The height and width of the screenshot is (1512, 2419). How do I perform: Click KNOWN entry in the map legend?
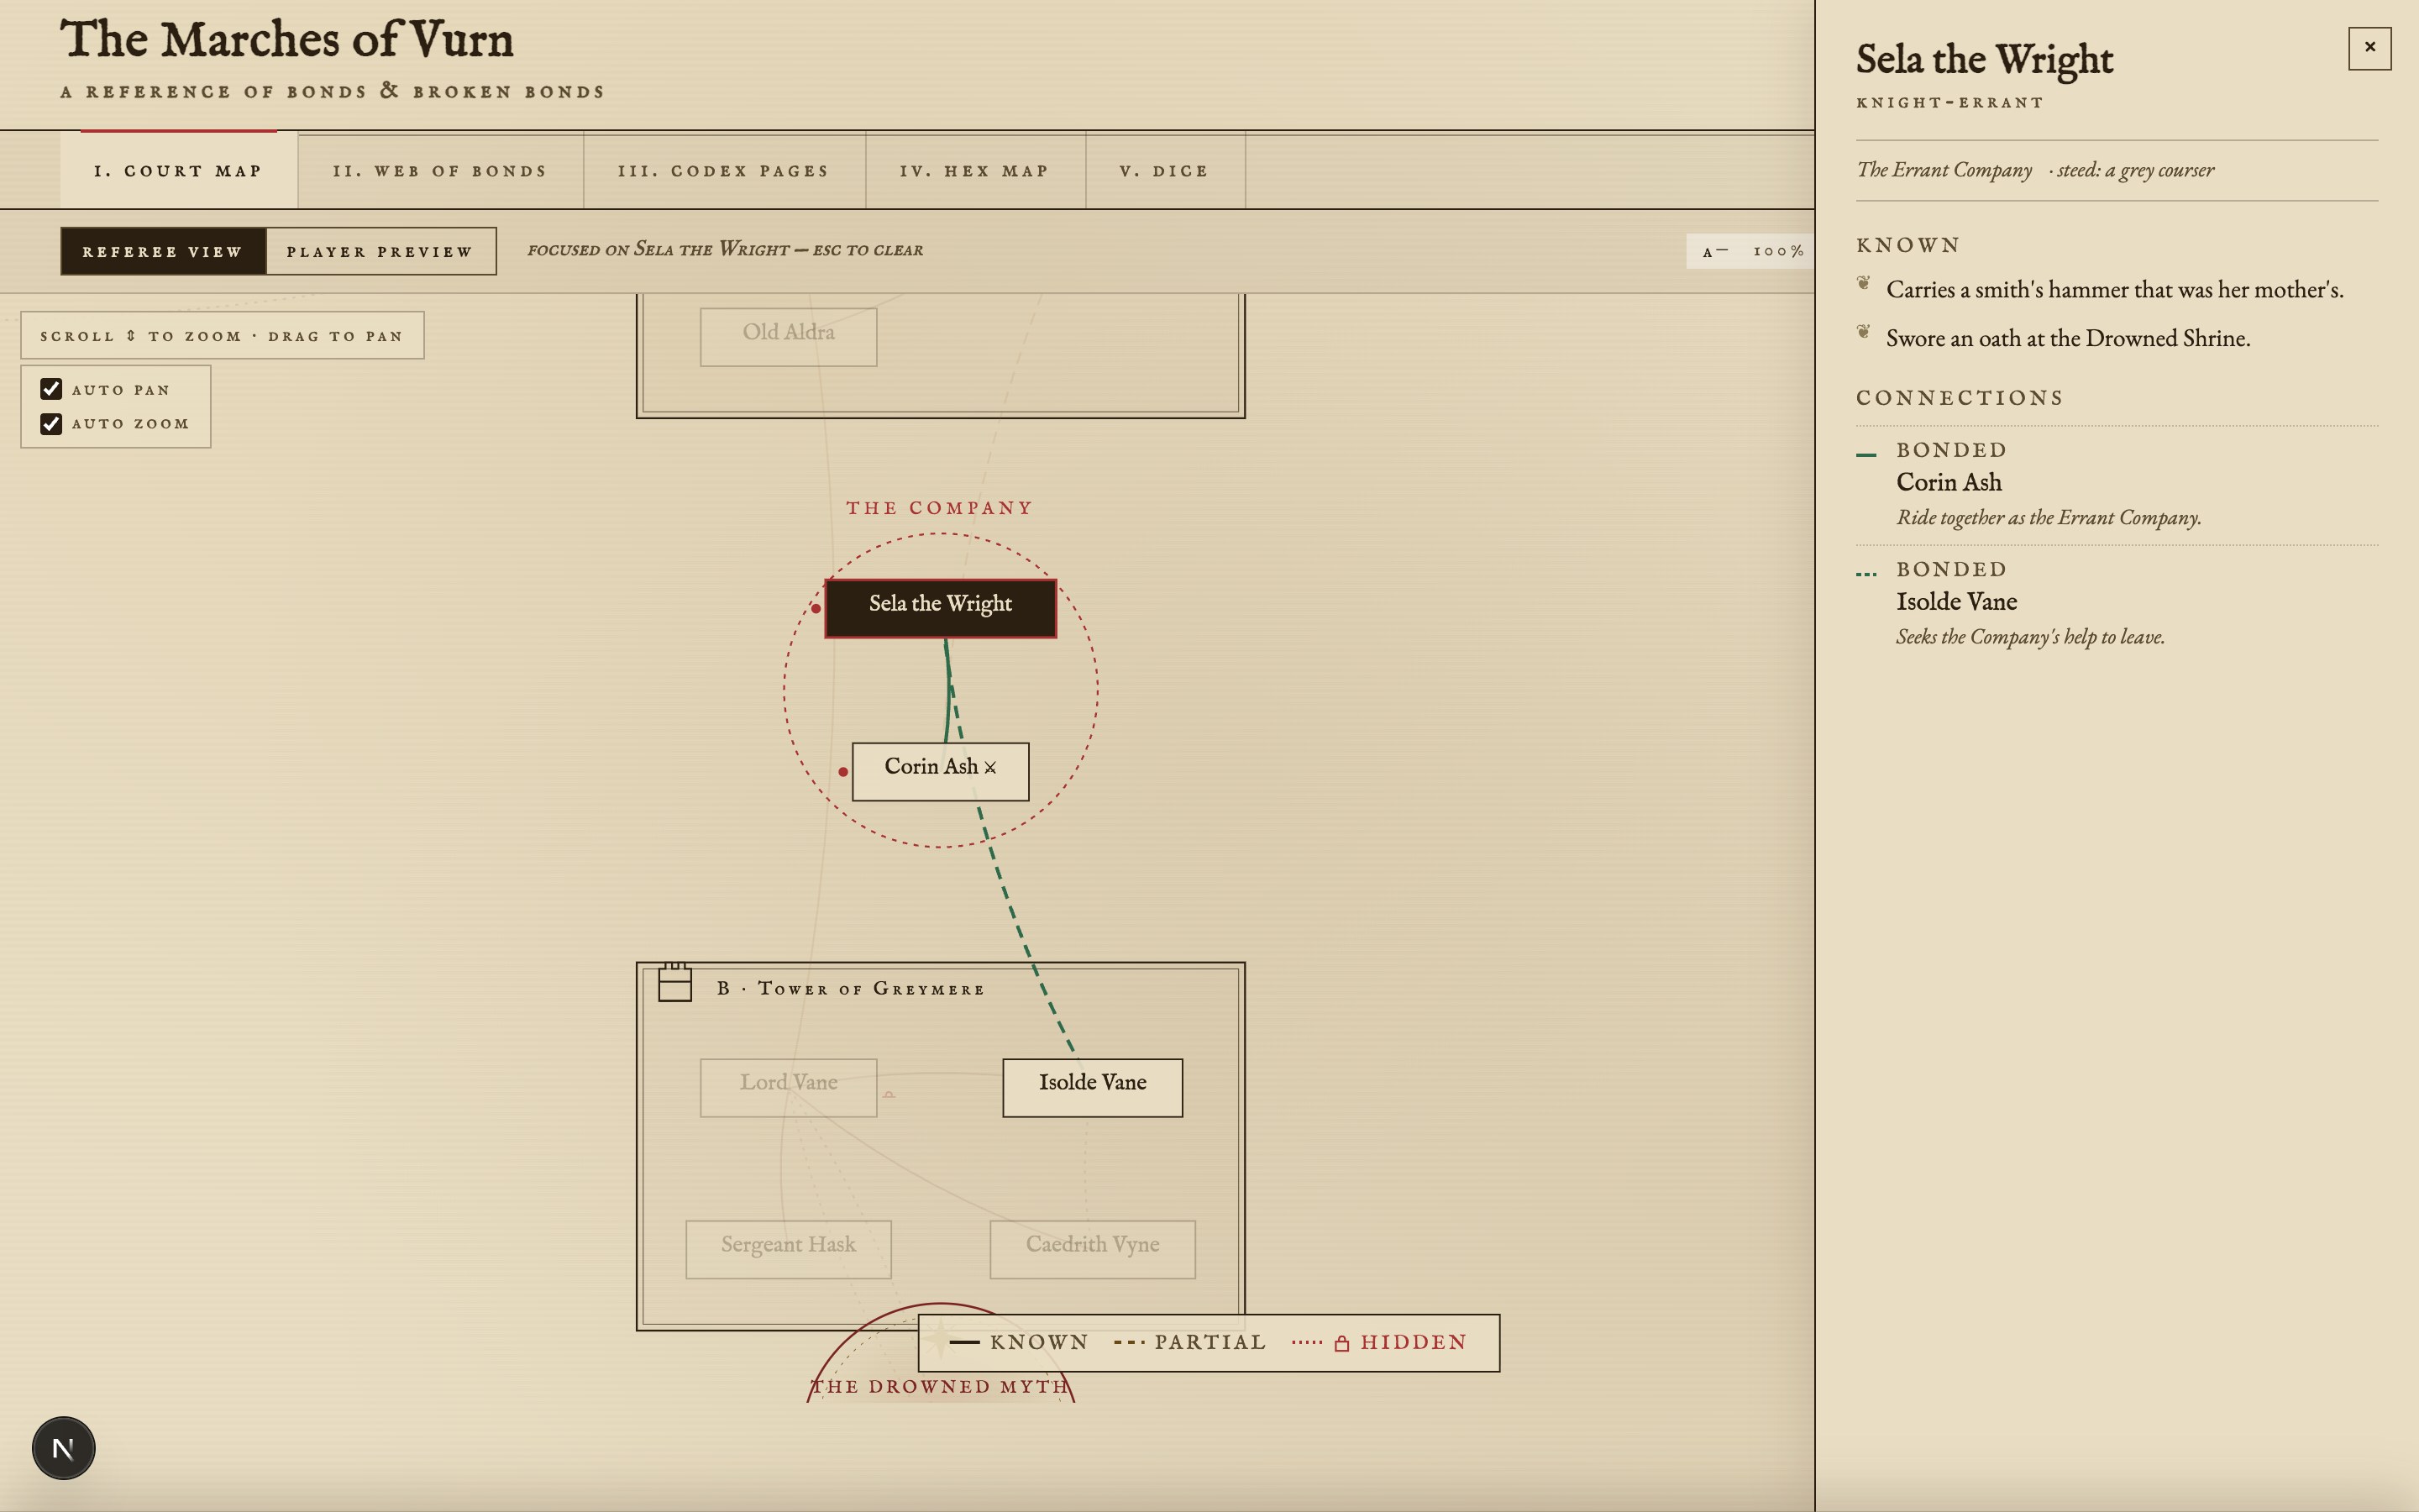click(x=1020, y=1342)
